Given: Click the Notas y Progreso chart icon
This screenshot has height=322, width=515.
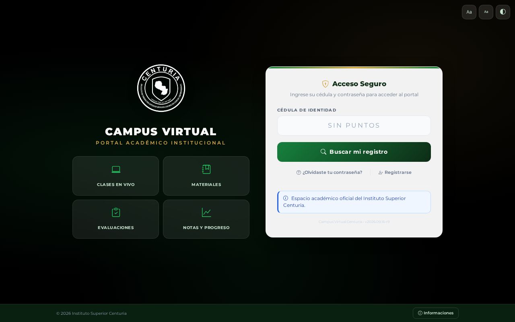Looking at the screenshot, I should point(206,213).
